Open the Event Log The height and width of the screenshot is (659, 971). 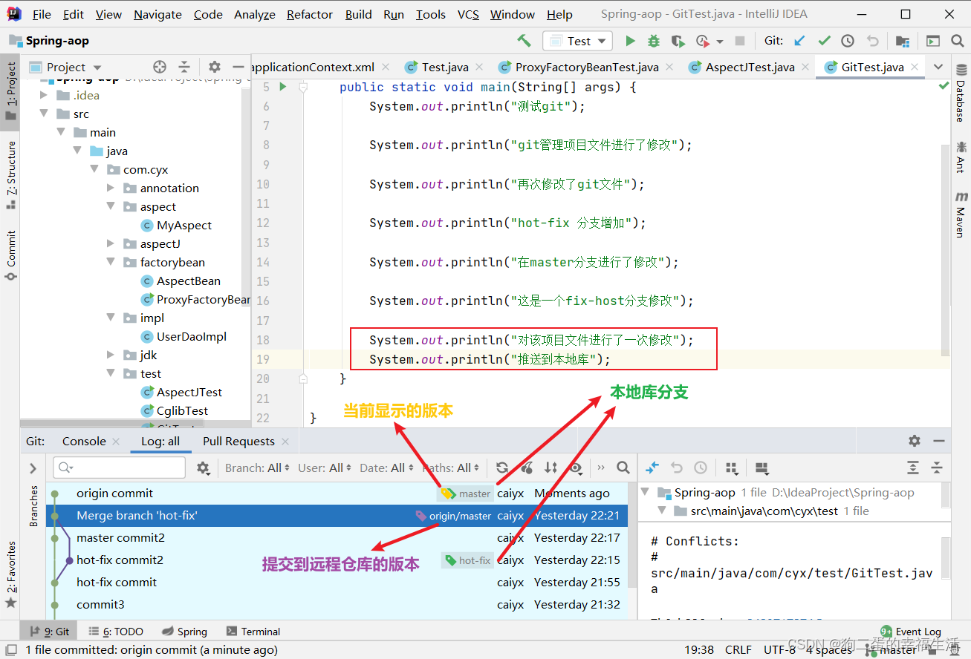[x=911, y=632]
